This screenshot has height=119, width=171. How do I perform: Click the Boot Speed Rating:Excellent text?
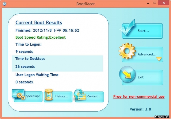(41, 37)
